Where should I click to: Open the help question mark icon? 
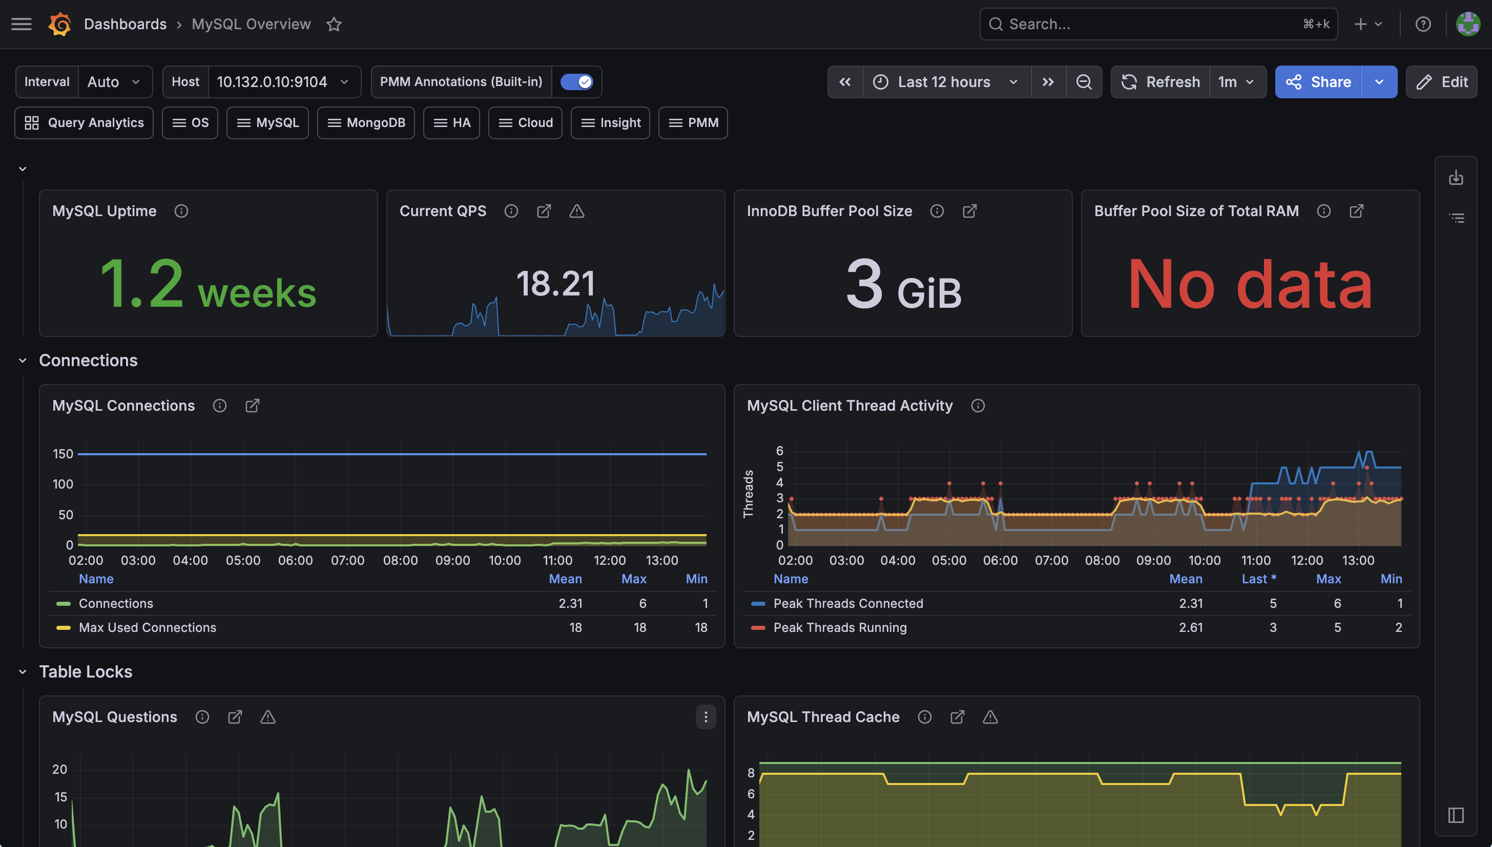1423,24
